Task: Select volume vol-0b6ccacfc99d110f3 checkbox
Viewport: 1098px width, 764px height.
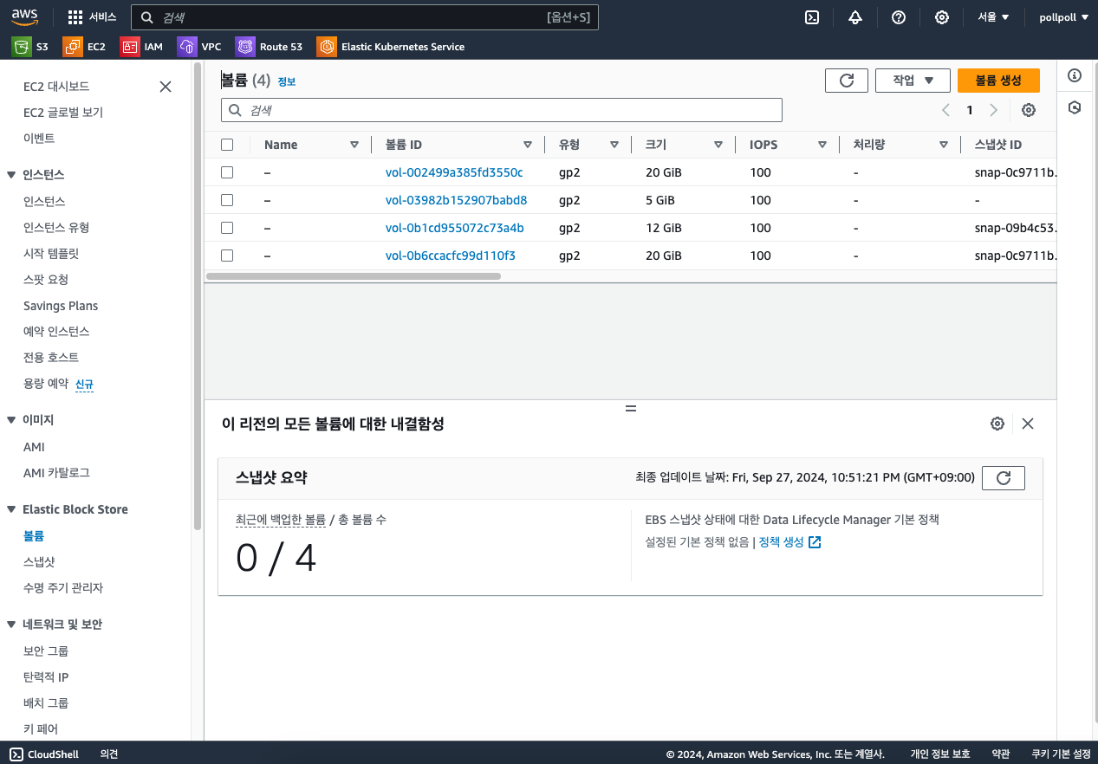Action: click(x=227, y=256)
